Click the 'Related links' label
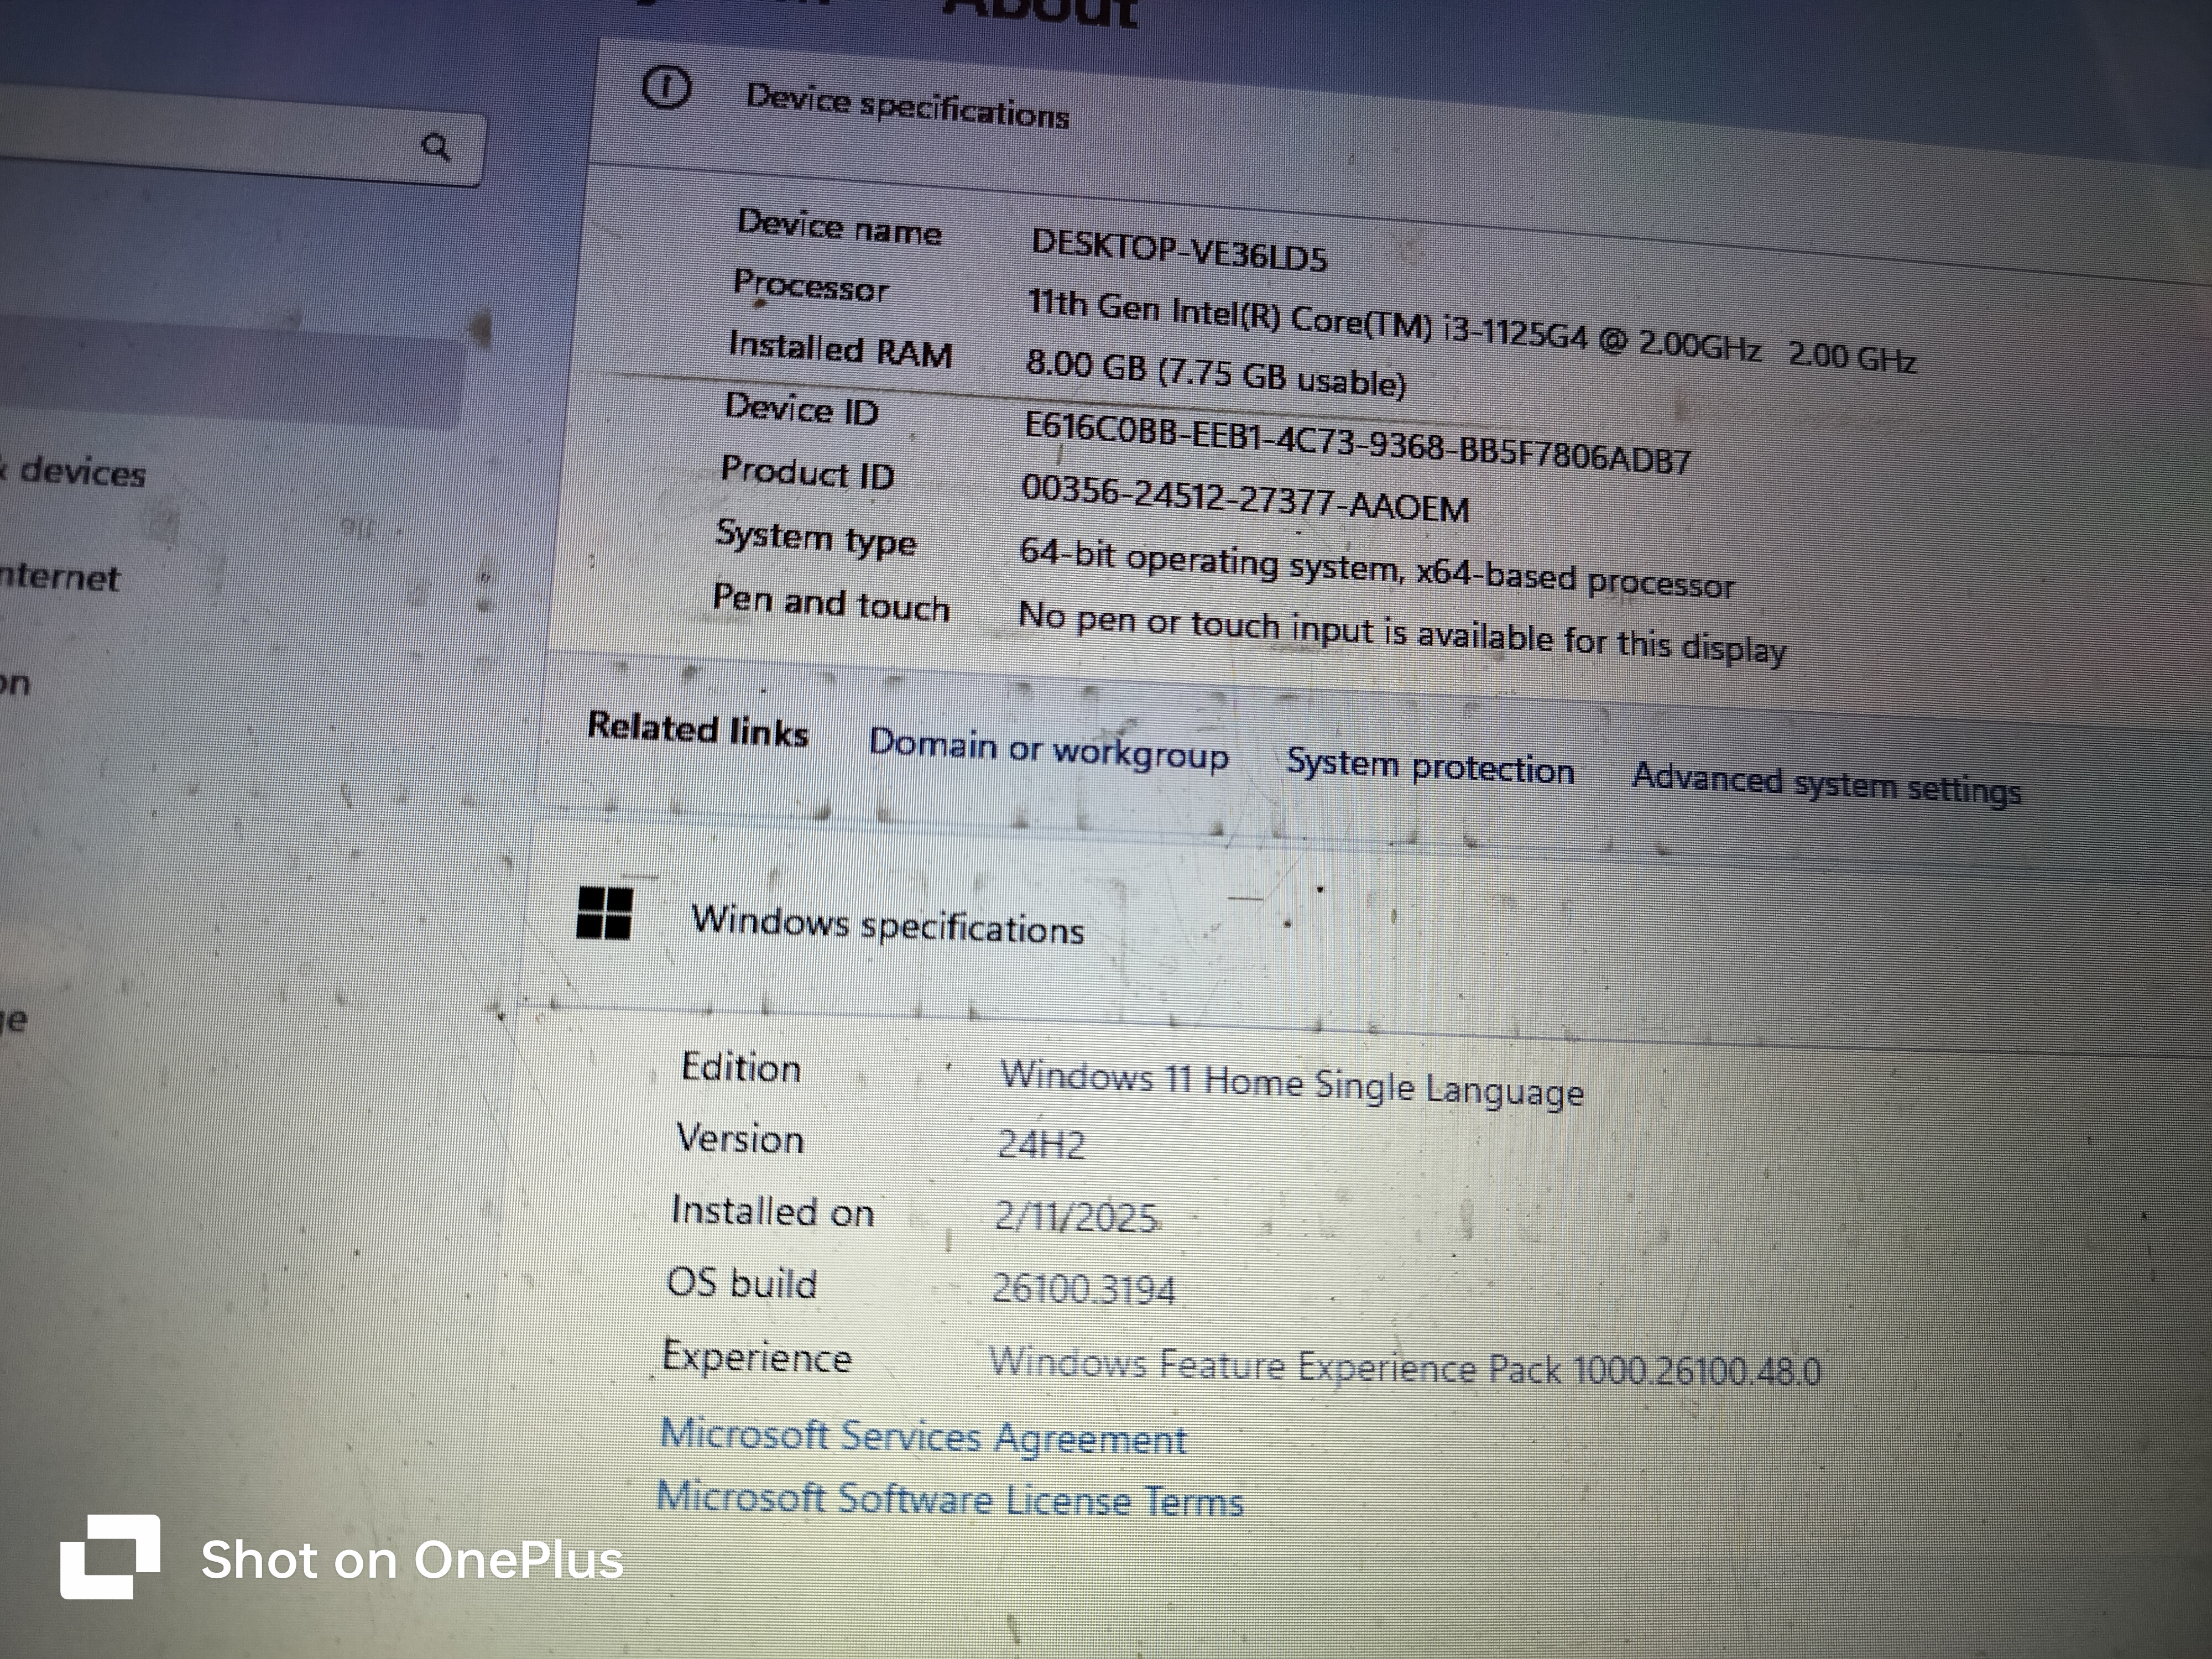The image size is (2212, 1659). tap(698, 729)
